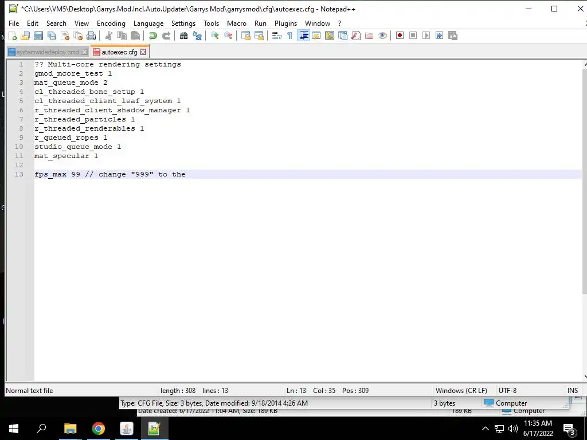
Task: Open the Run menu
Action: click(x=261, y=23)
